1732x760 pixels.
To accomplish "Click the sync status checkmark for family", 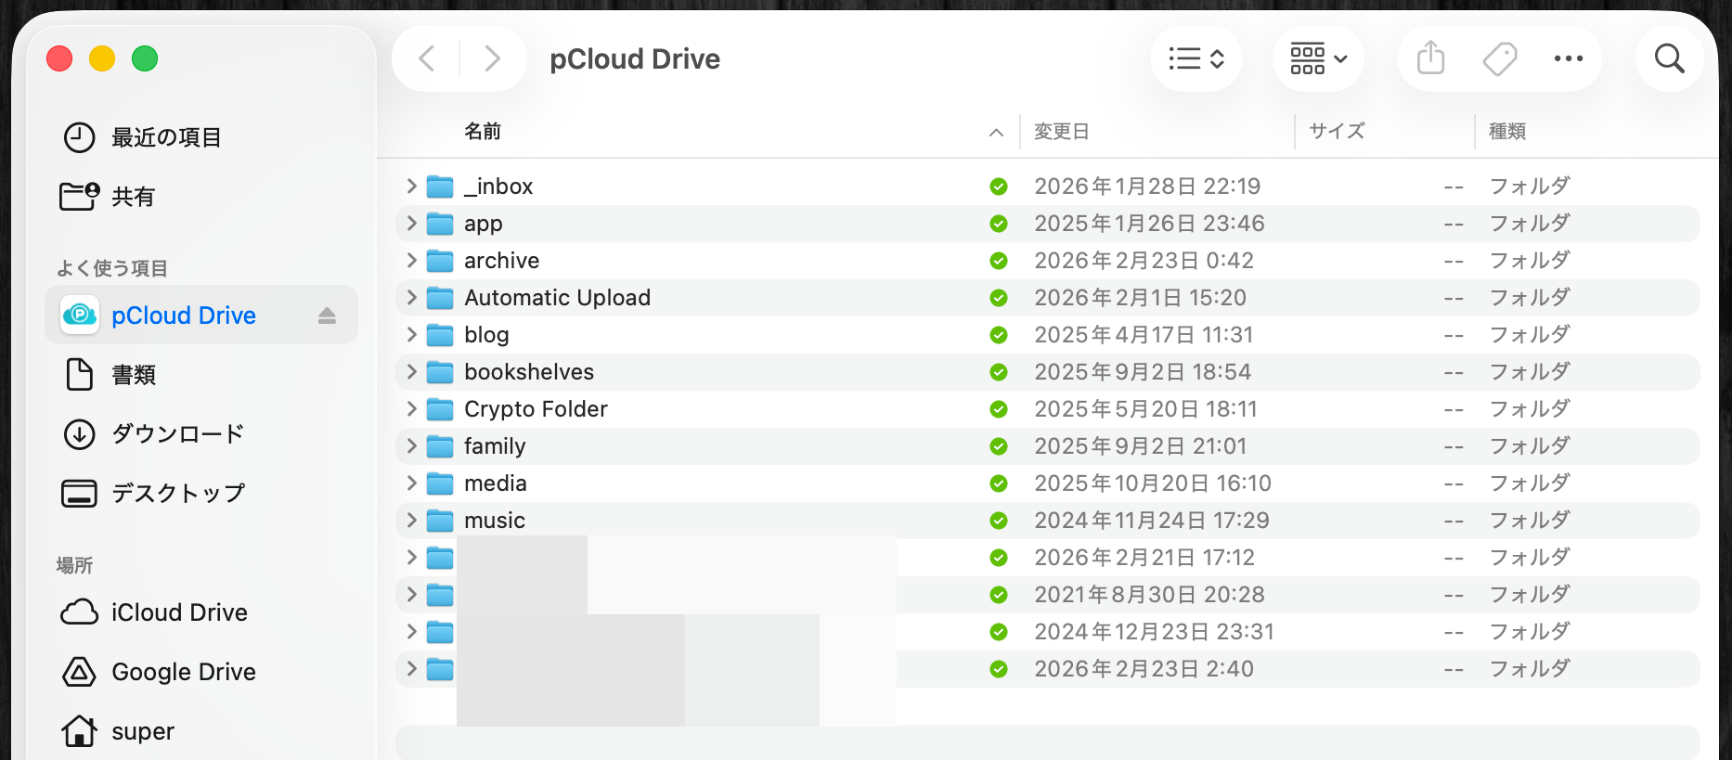I will [x=999, y=446].
